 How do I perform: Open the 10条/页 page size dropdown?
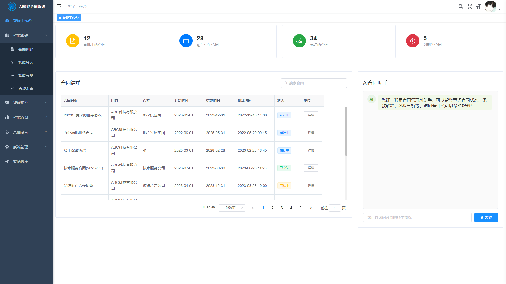[x=232, y=208]
